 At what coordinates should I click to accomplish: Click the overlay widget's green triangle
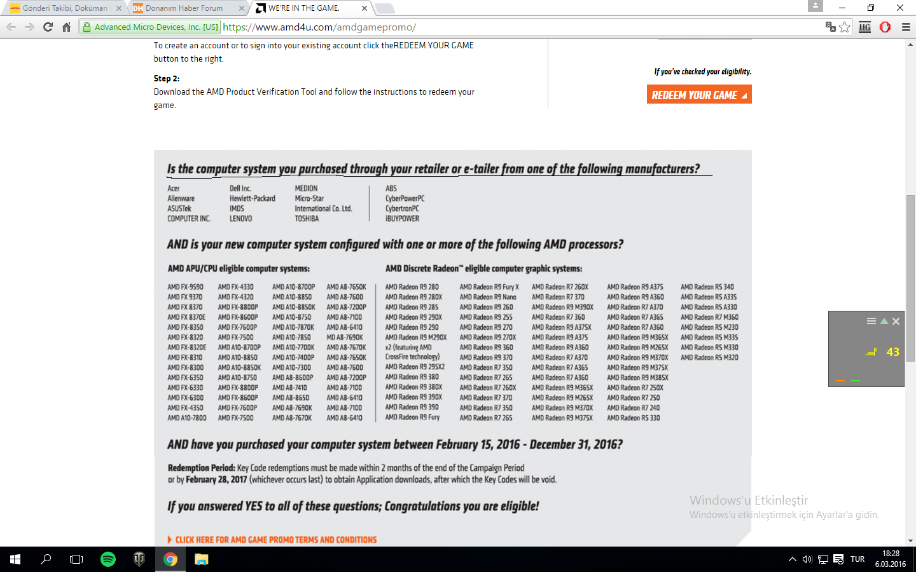pyautogui.click(x=884, y=321)
